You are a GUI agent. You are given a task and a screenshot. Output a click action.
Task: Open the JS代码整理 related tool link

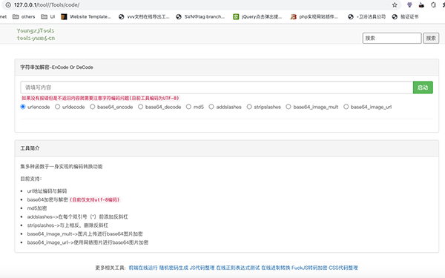pyautogui.click(x=202, y=268)
